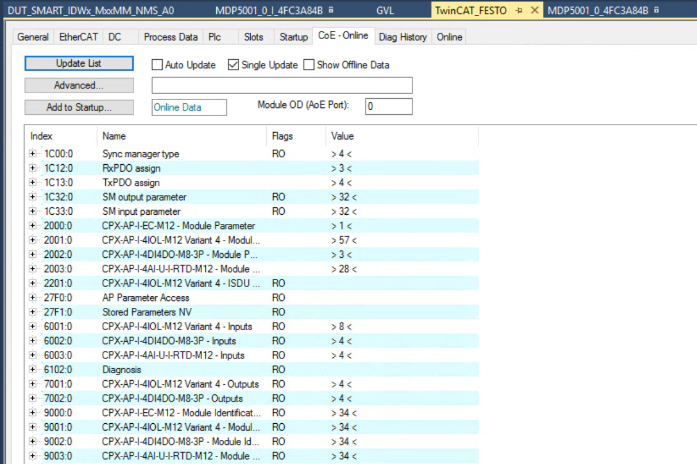
Task: Click the Module OD AoE Port field
Action: [x=389, y=107]
